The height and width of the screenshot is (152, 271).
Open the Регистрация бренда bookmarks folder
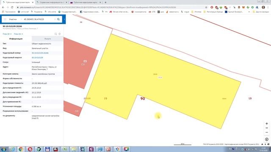[x=213, y=12]
